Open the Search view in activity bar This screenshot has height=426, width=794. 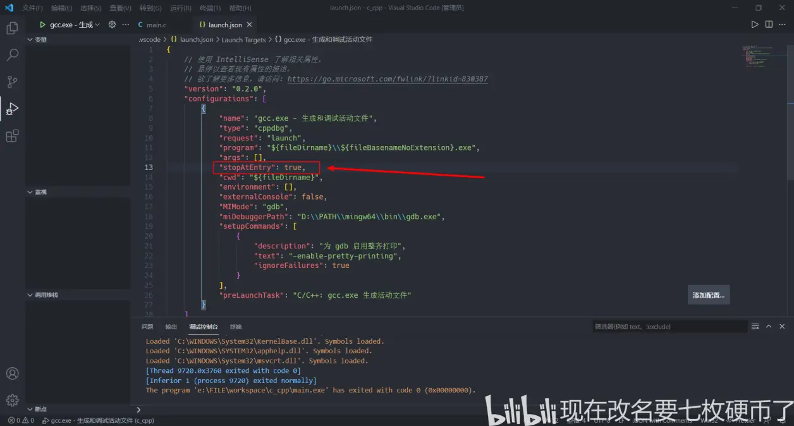[x=12, y=55]
